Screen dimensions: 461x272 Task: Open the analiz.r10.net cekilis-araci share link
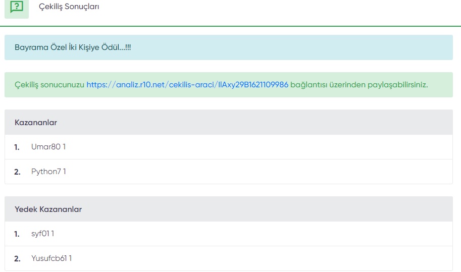(187, 85)
